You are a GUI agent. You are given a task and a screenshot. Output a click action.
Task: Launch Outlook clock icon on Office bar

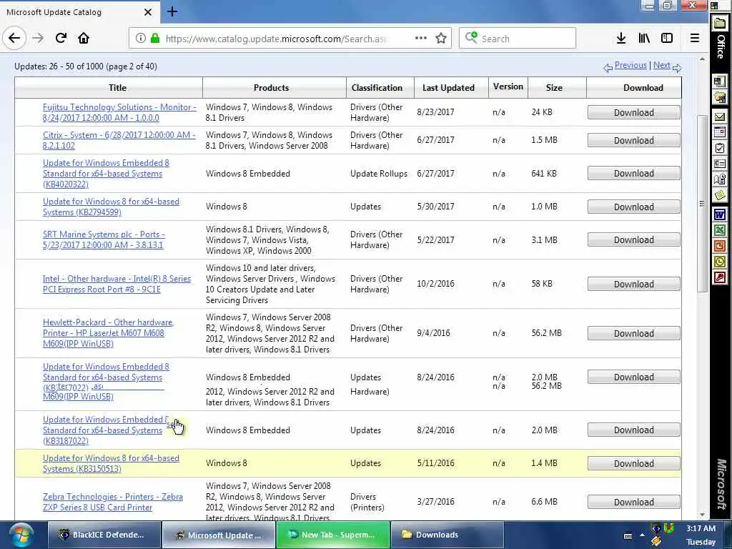pos(720,262)
